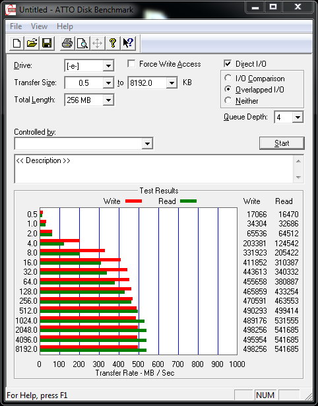The image size is (318, 406).
Task: Click write value 331923 for 8.0 KB
Action: [x=255, y=253]
